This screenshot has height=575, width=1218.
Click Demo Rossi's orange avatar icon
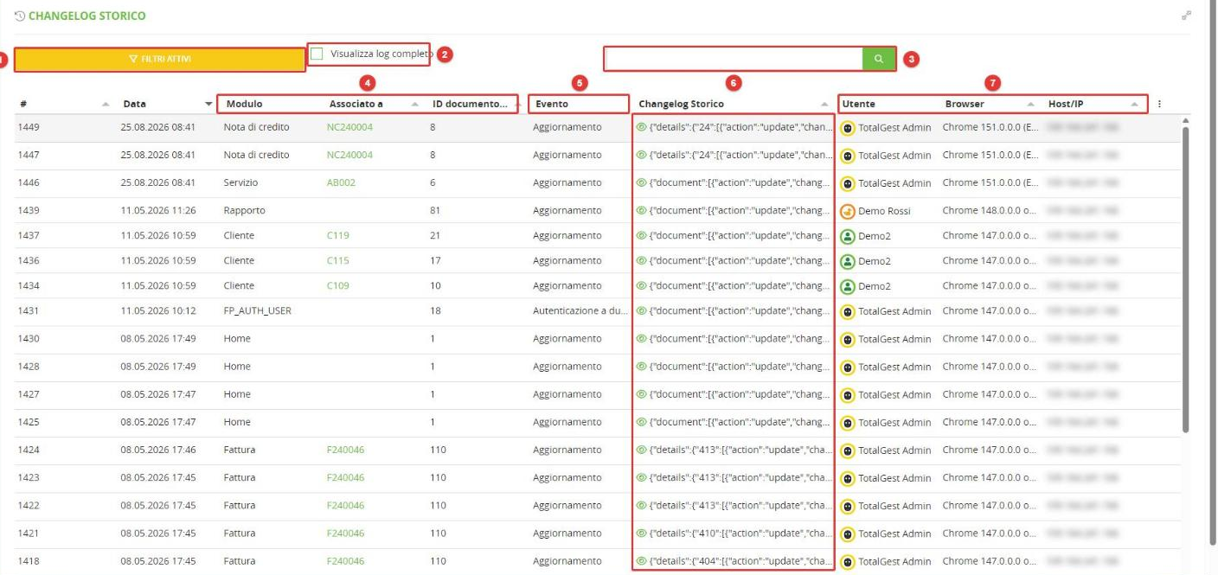[x=848, y=211]
